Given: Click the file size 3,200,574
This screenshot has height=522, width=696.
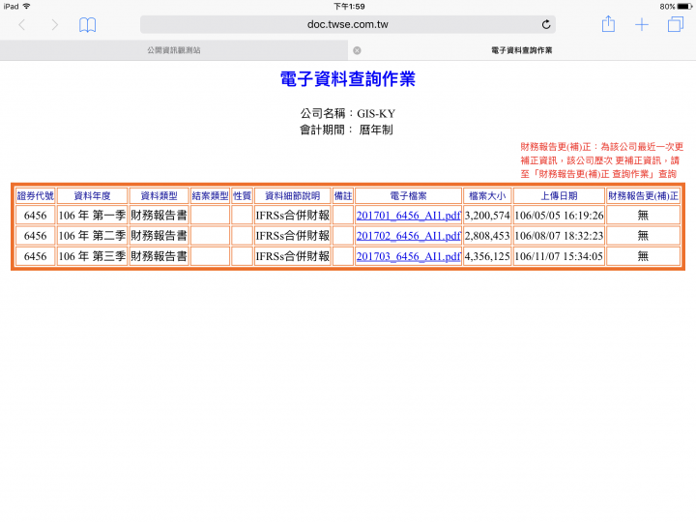Looking at the screenshot, I should (487, 216).
